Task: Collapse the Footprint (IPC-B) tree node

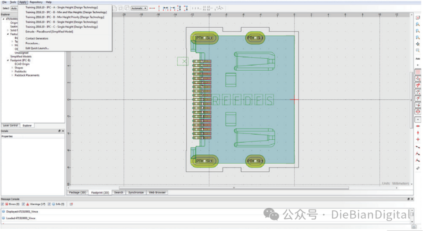Action: pyautogui.click(x=8, y=60)
